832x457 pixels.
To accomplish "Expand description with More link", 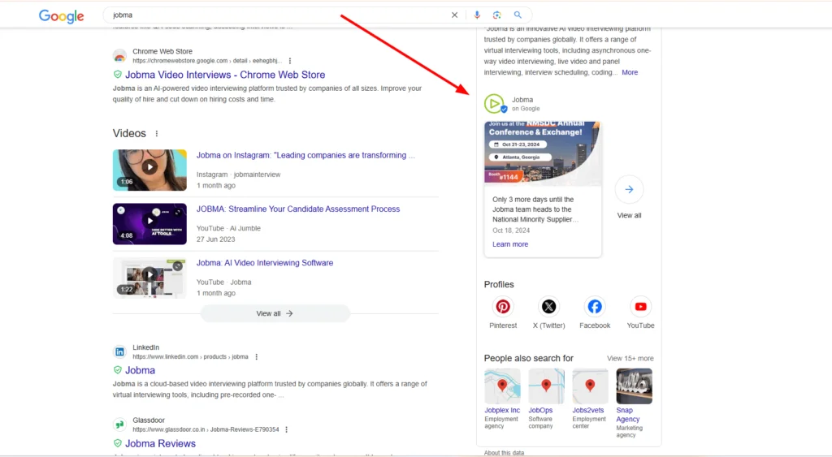I will pyautogui.click(x=630, y=72).
